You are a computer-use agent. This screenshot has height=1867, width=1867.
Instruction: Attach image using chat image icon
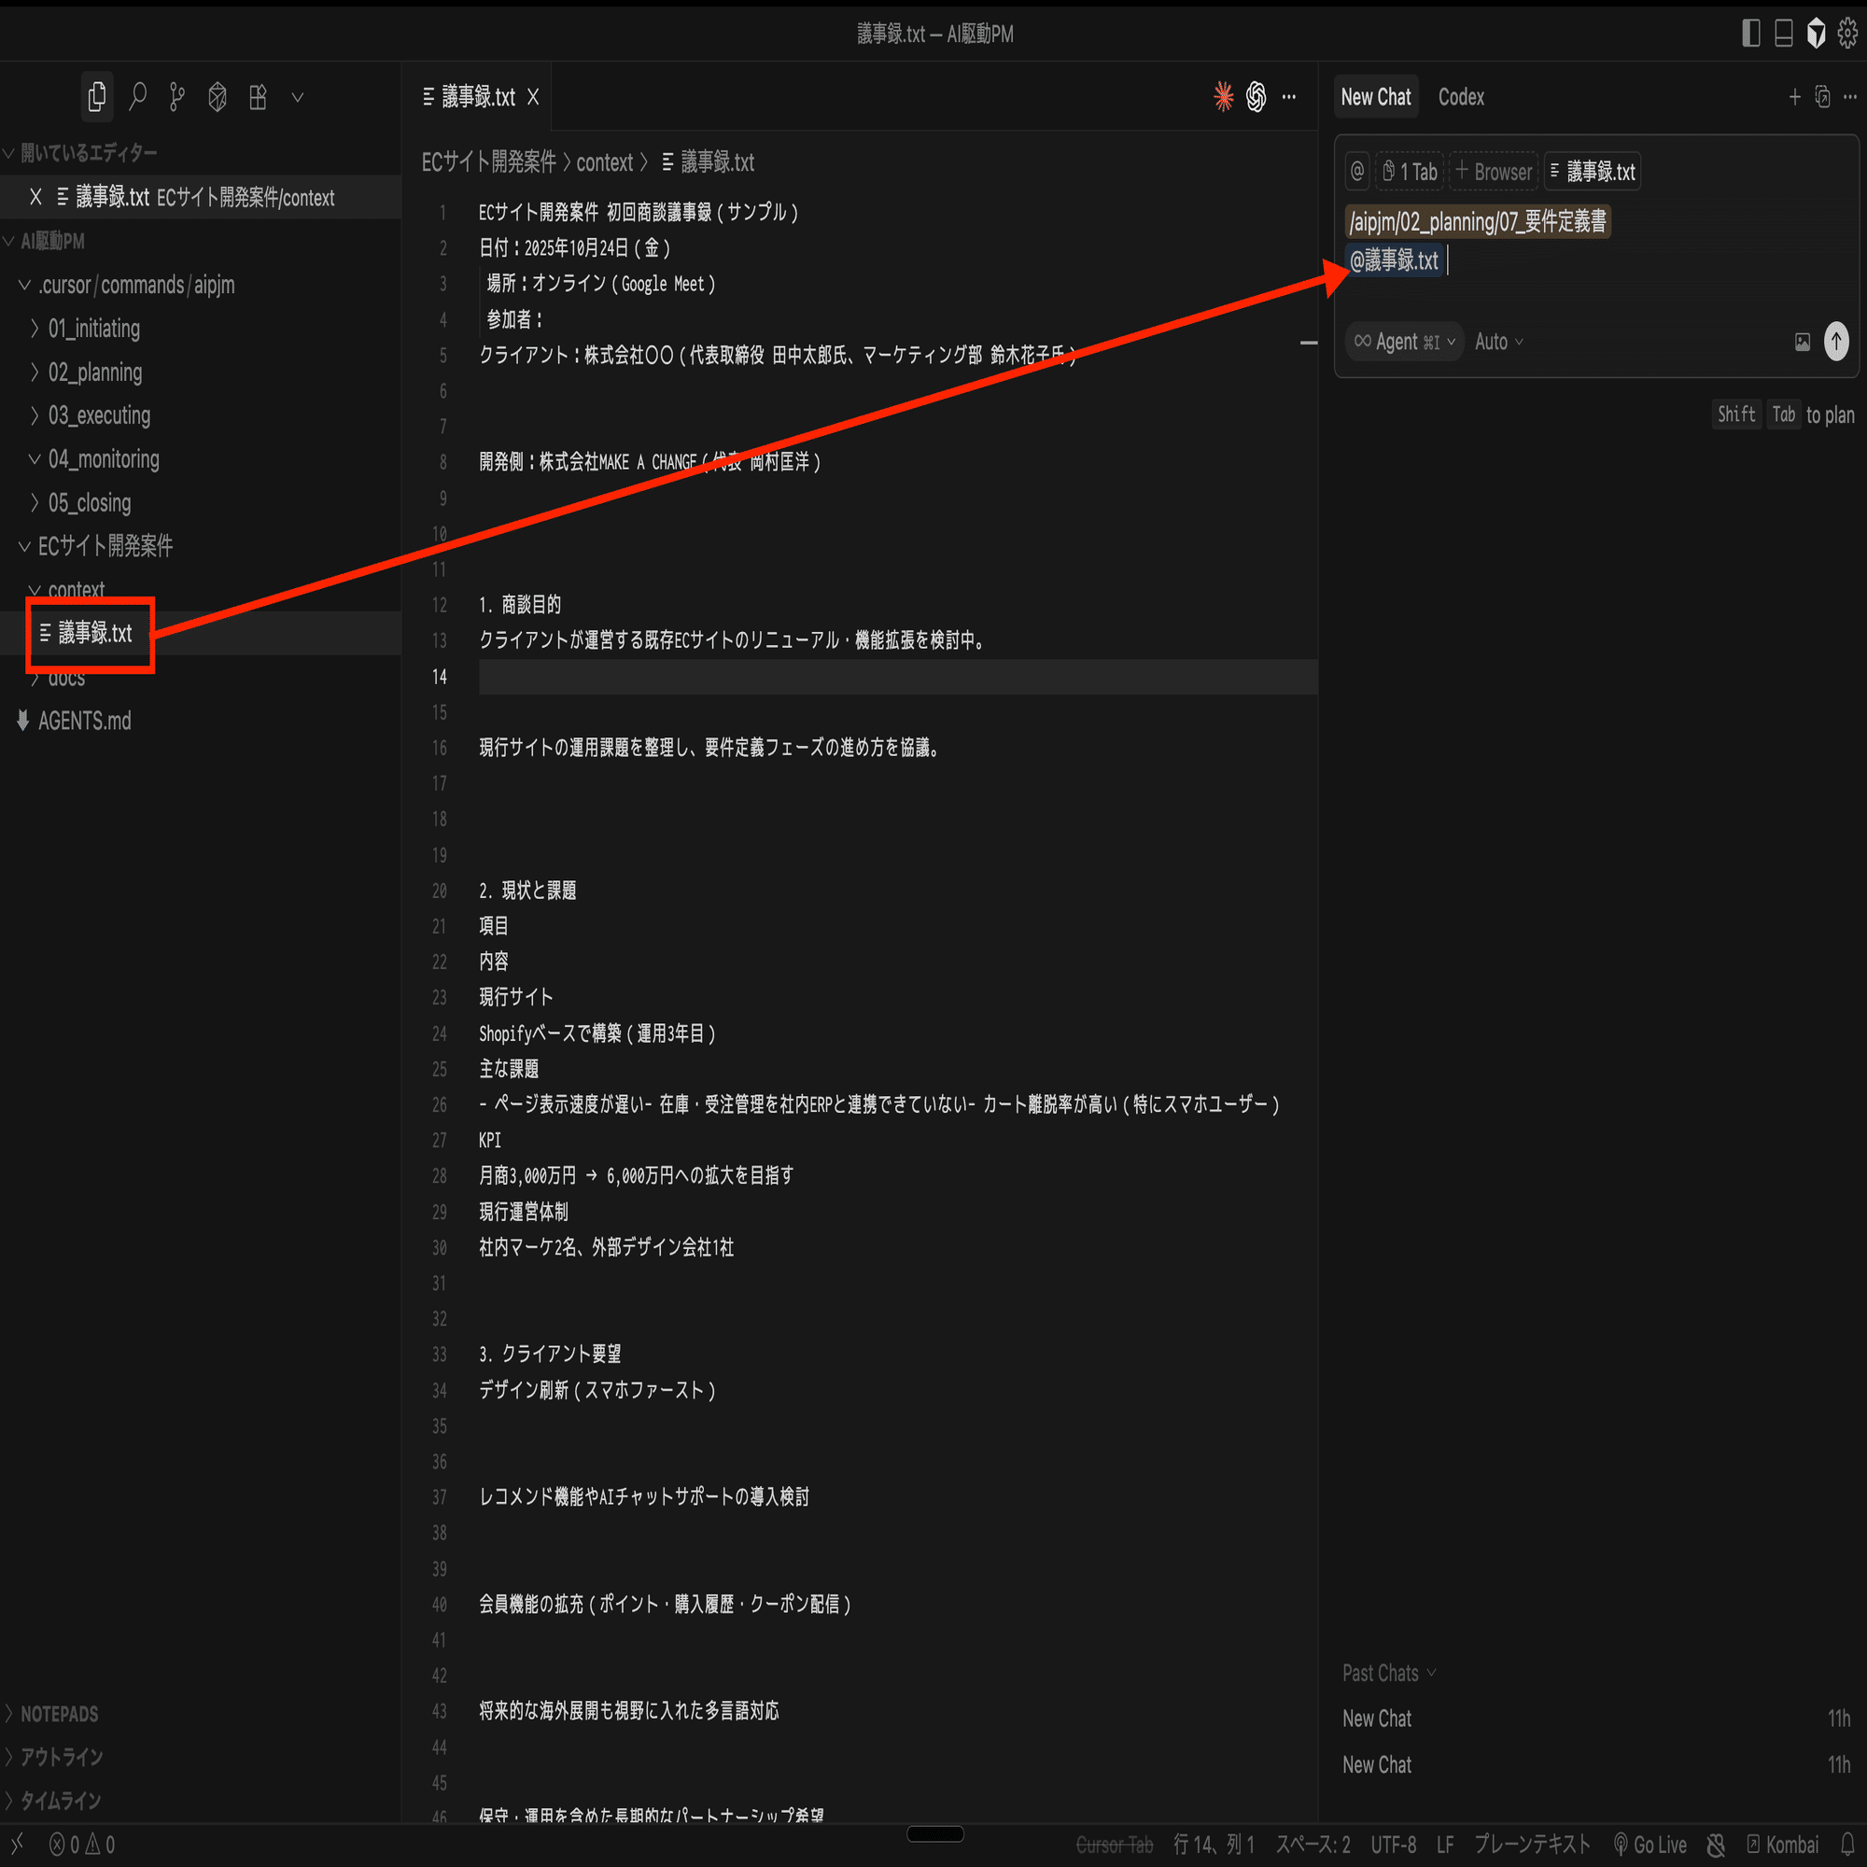[x=1803, y=342]
